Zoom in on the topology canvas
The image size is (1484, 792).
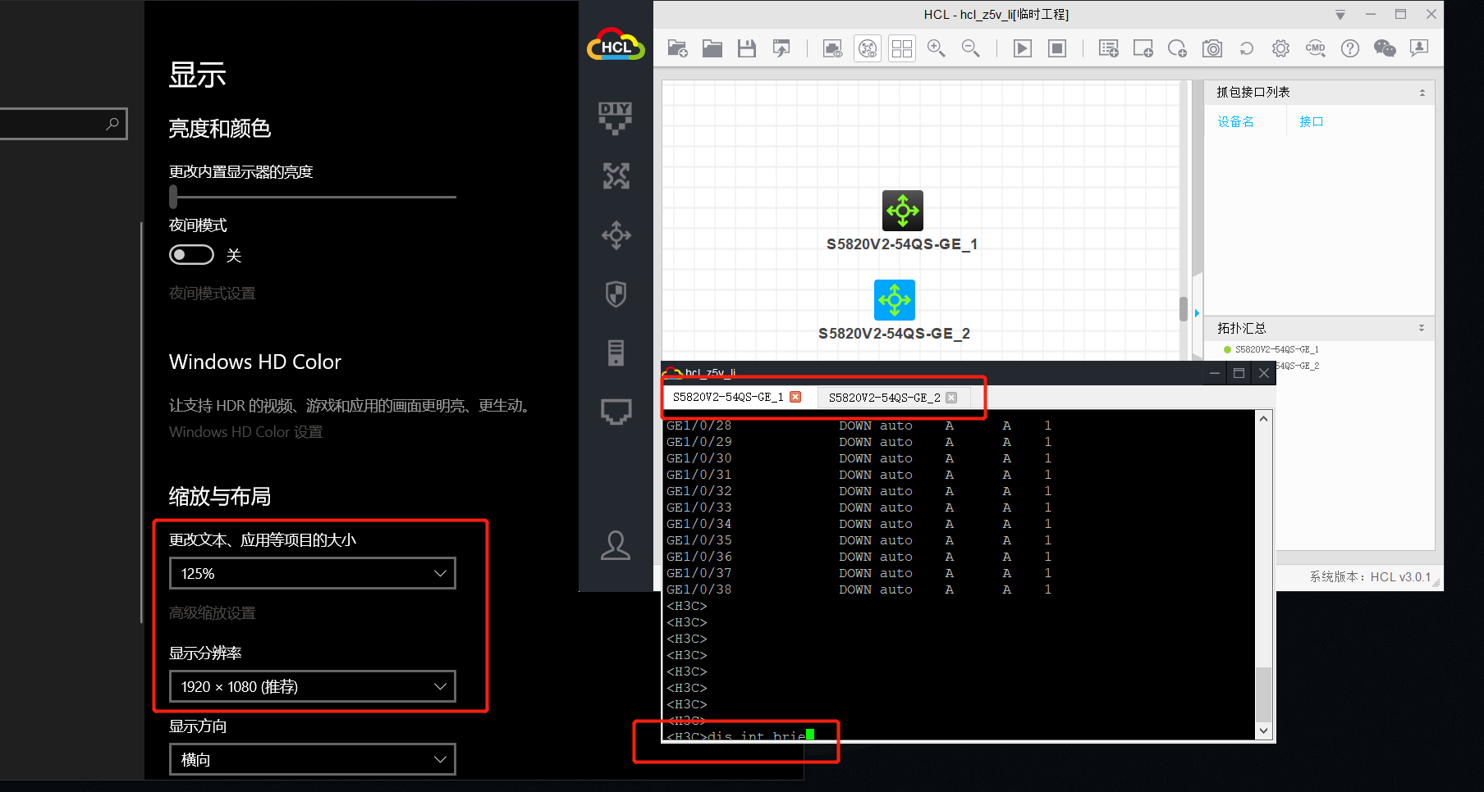(x=937, y=48)
